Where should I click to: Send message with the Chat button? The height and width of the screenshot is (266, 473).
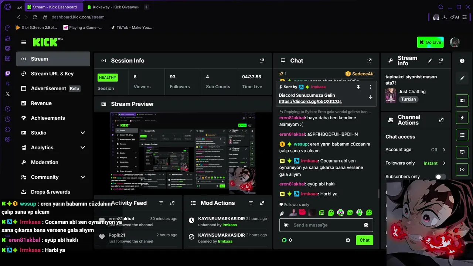[364, 240]
